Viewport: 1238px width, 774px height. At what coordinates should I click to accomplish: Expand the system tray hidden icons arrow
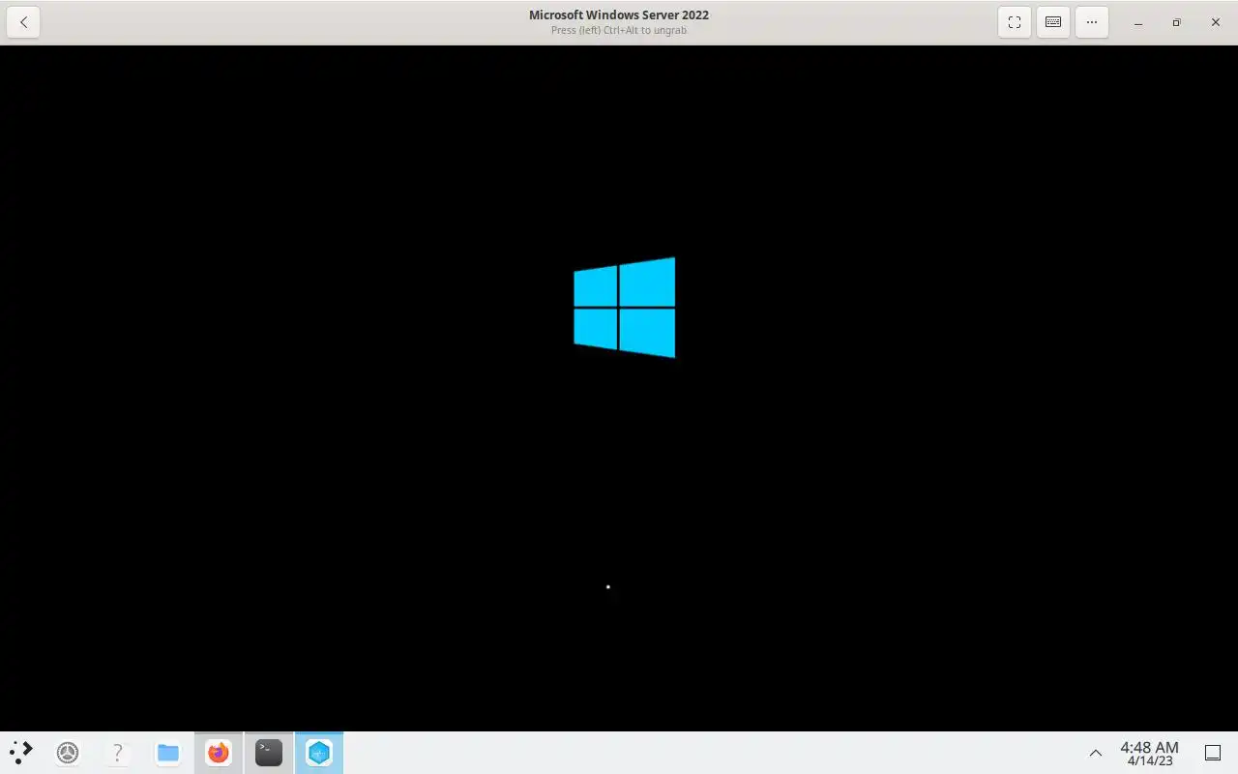pos(1096,753)
